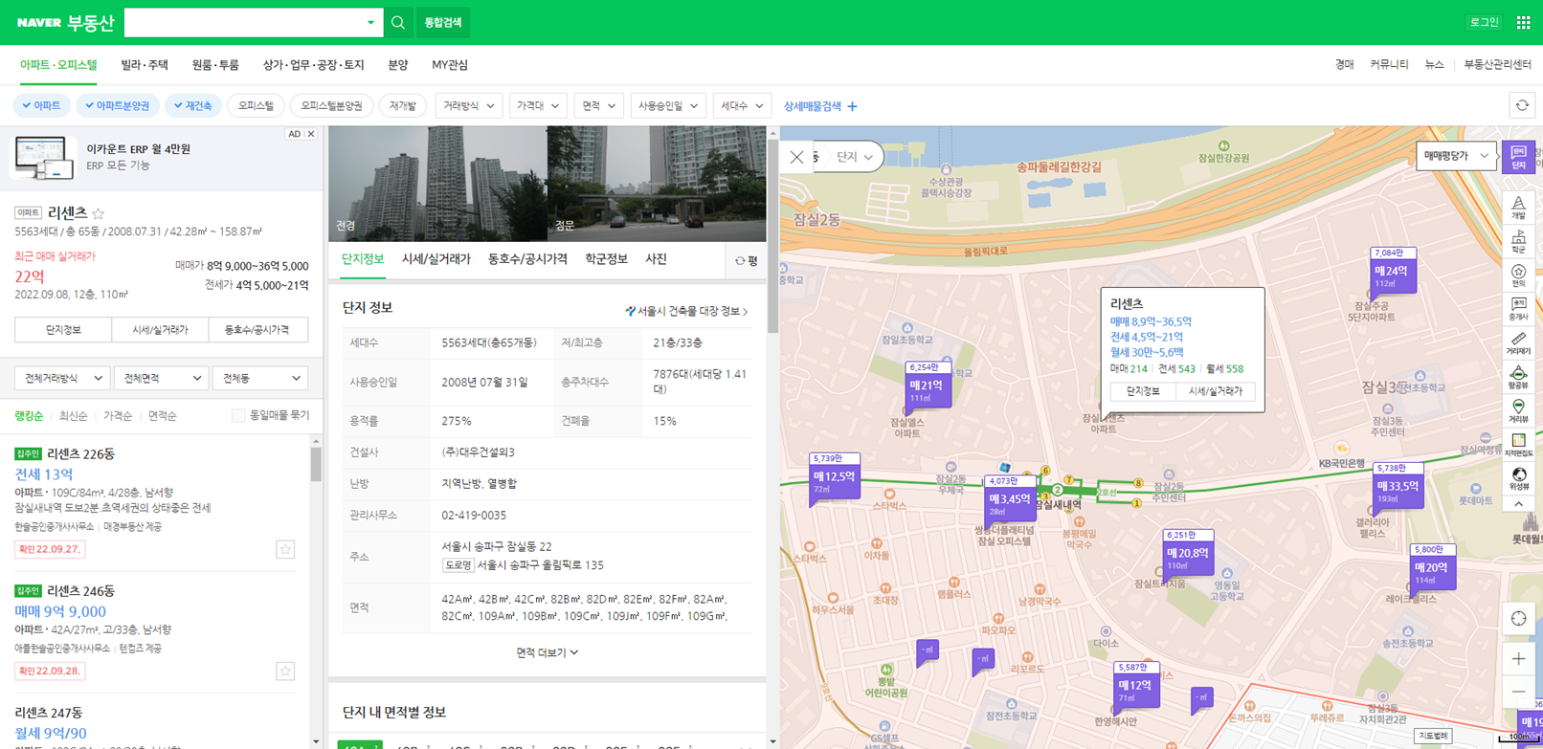
Task: Switch to 항공뷰 aerial view
Action: point(1518,377)
